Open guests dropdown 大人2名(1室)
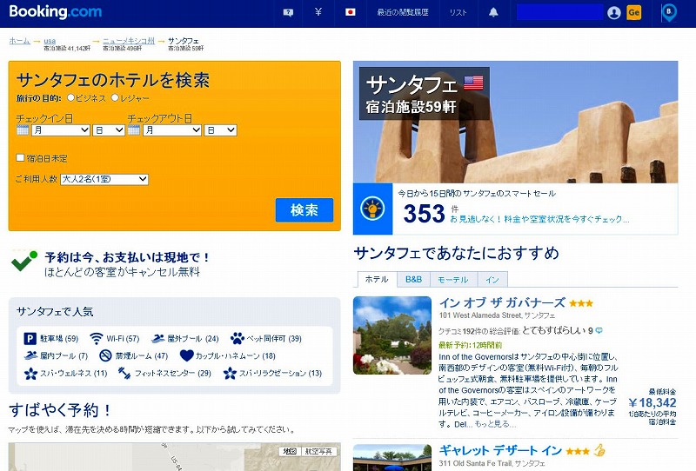The height and width of the screenshot is (471, 696). click(104, 179)
